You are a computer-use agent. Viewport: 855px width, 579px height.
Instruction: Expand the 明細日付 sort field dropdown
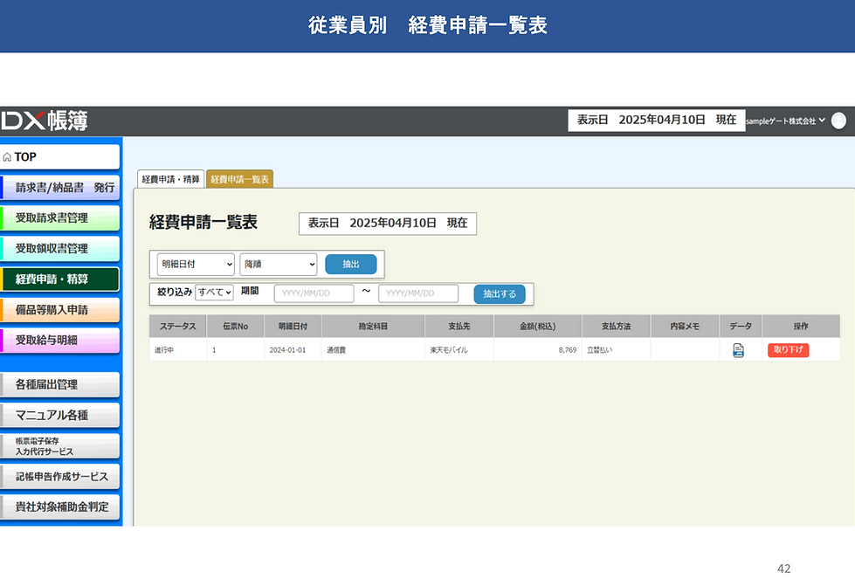pyautogui.click(x=196, y=265)
